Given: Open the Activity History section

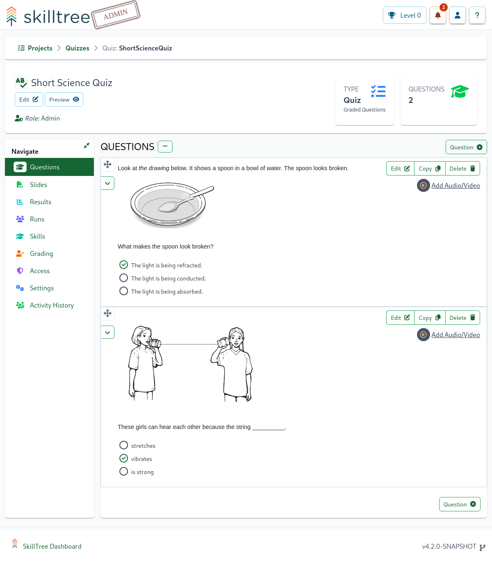Looking at the screenshot, I should (x=52, y=305).
